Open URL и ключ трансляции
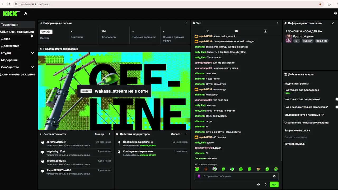Screen dimensions: 338x190 pos(17,32)
